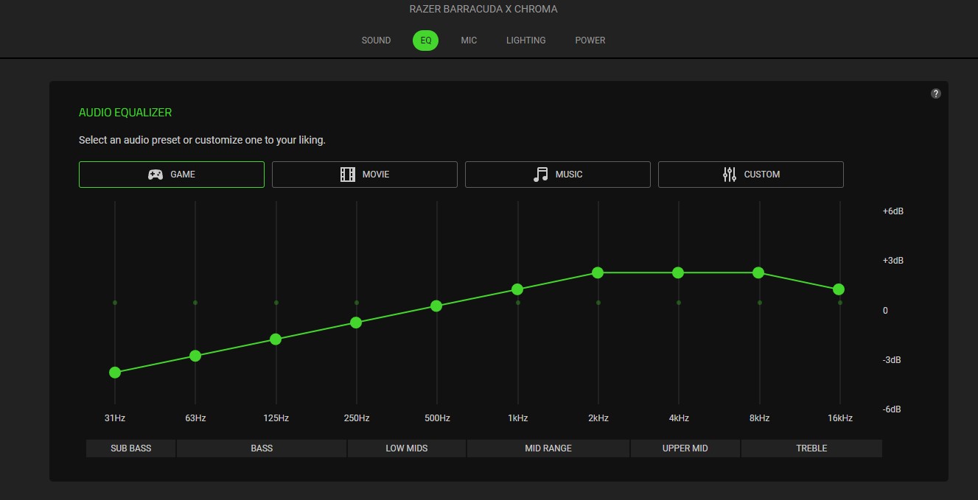
Task: Click the 500Hz slider handle
Action: click(x=436, y=306)
